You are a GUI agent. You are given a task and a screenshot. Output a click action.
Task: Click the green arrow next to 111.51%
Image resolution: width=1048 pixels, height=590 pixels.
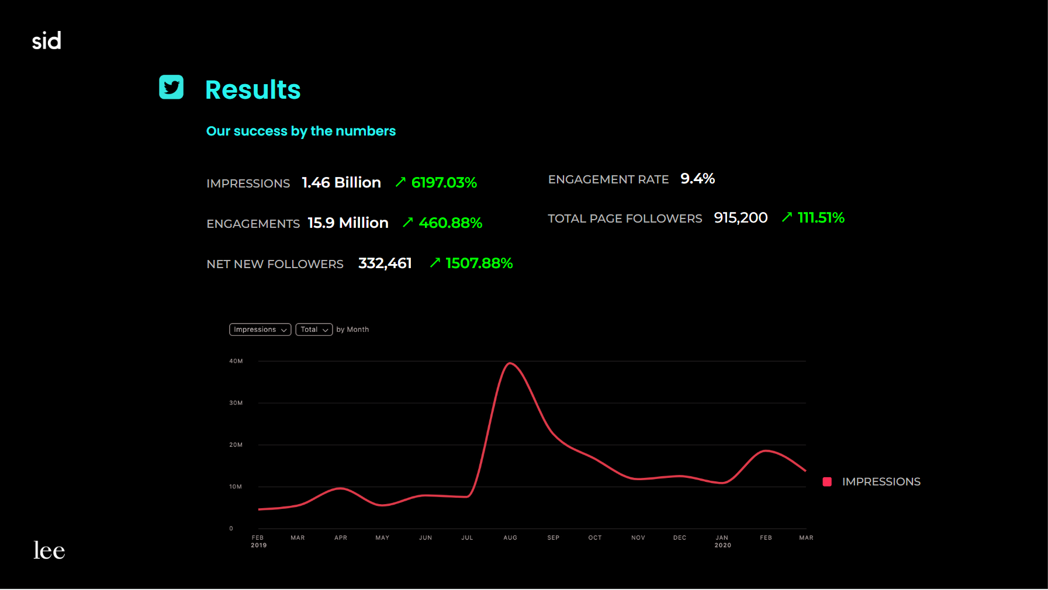click(x=787, y=217)
